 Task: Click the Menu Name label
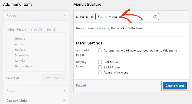click(x=84, y=17)
